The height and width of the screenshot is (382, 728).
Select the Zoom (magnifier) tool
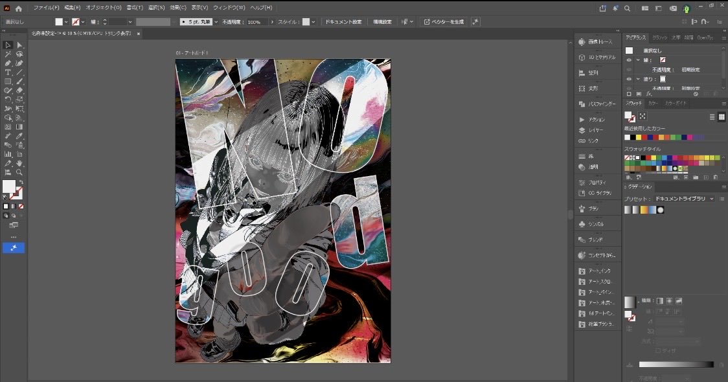click(19, 172)
